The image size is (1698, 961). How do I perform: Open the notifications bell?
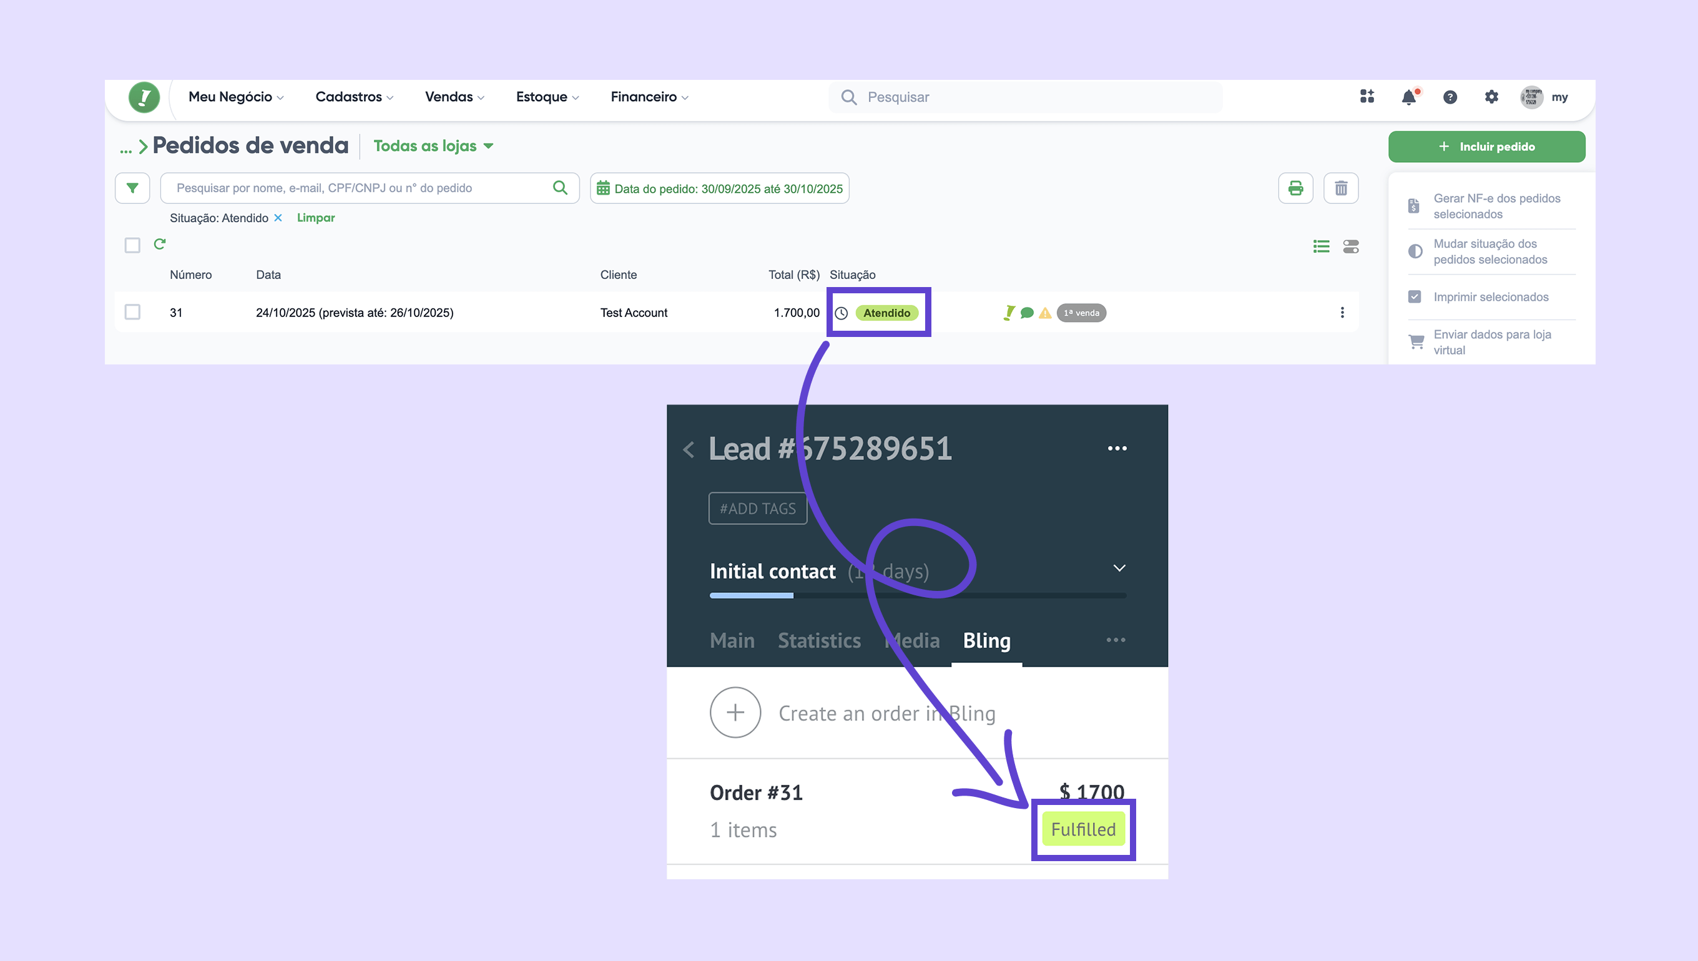(x=1408, y=97)
